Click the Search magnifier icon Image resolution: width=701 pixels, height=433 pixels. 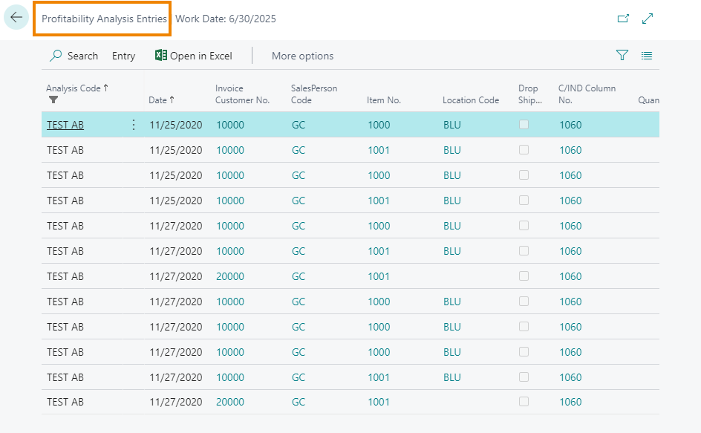pos(56,56)
